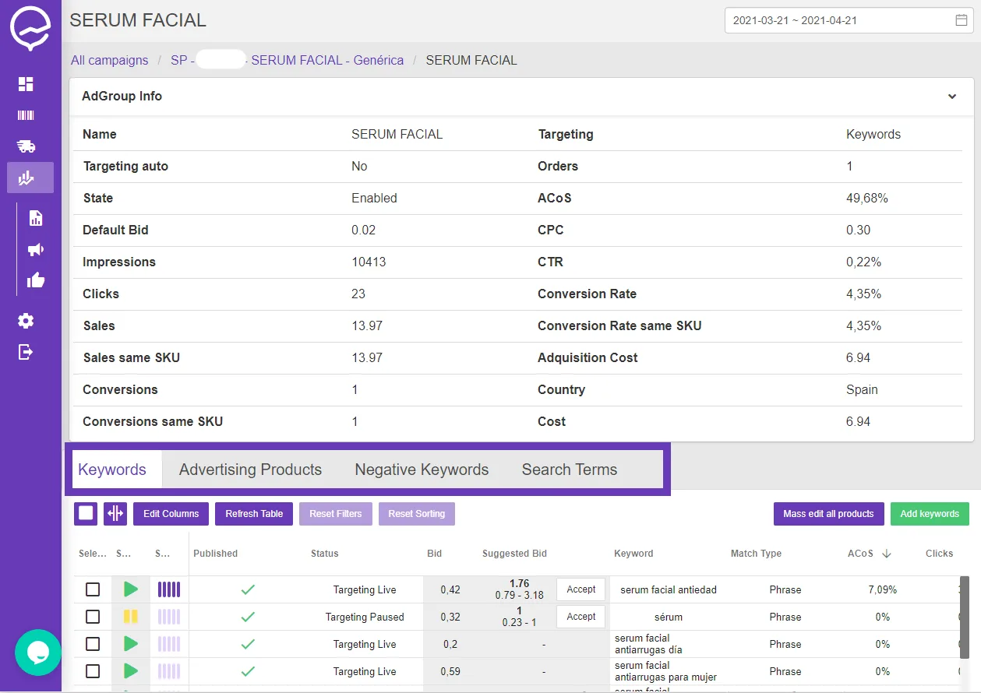Click the play icon for serum facial antiarrugas día
Screen dimensions: 981x693
131,644
